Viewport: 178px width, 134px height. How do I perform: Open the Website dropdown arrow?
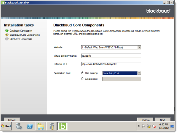pyautogui.click(x=139, y=47)
